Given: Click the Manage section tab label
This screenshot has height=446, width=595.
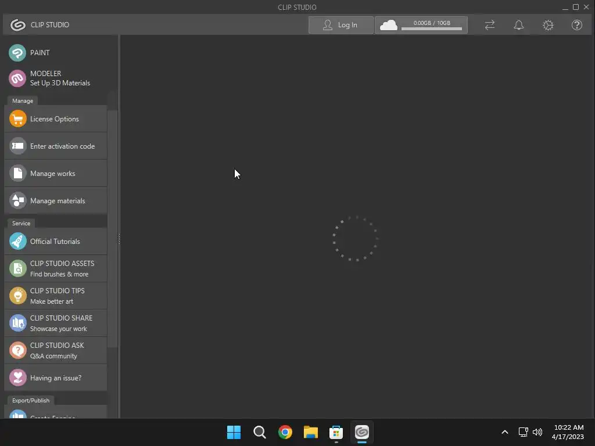Looking at the screenshot, I should coord(23,101).
